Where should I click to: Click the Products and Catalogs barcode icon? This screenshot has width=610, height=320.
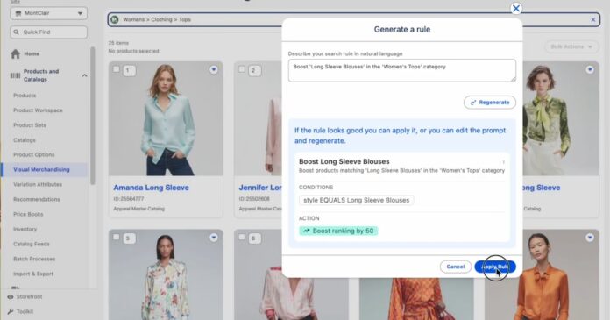point(15,75)
